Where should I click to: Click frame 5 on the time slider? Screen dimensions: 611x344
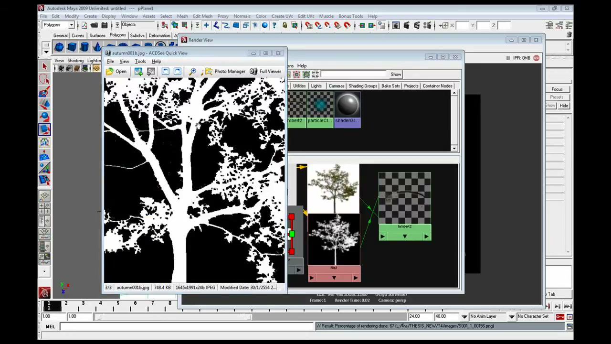coord(117,303)
